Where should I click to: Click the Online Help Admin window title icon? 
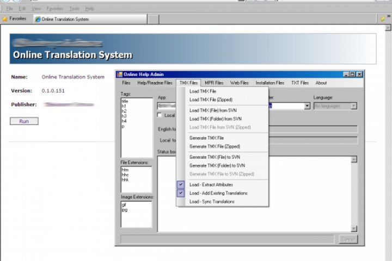[120, 74]
